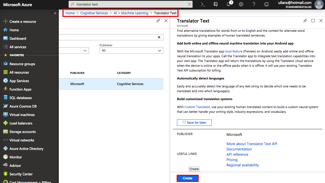Pin the marketplace list blade
Image resolution: width=325 pixels, height=183 pixels.
point(158,21)
